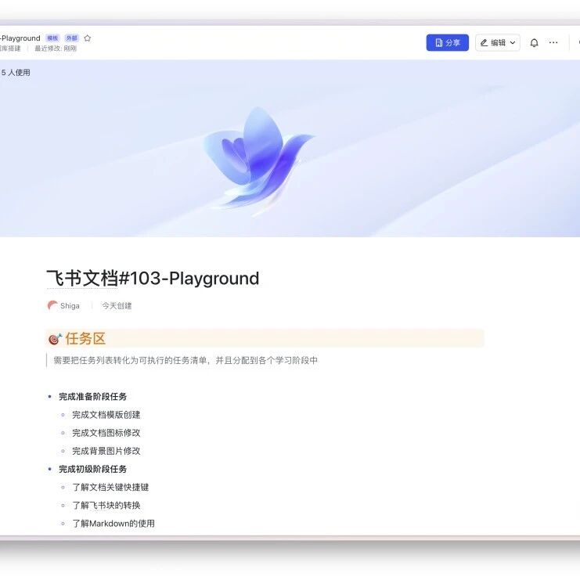
Task: Click the author name Shiga
Action: pos(70,306)
